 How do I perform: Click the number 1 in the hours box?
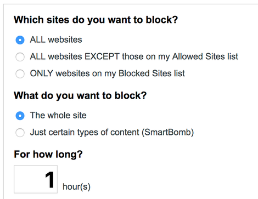tap(49, 180)
